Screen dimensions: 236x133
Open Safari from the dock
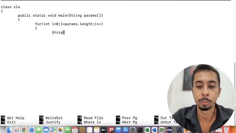tap(31, 130)
